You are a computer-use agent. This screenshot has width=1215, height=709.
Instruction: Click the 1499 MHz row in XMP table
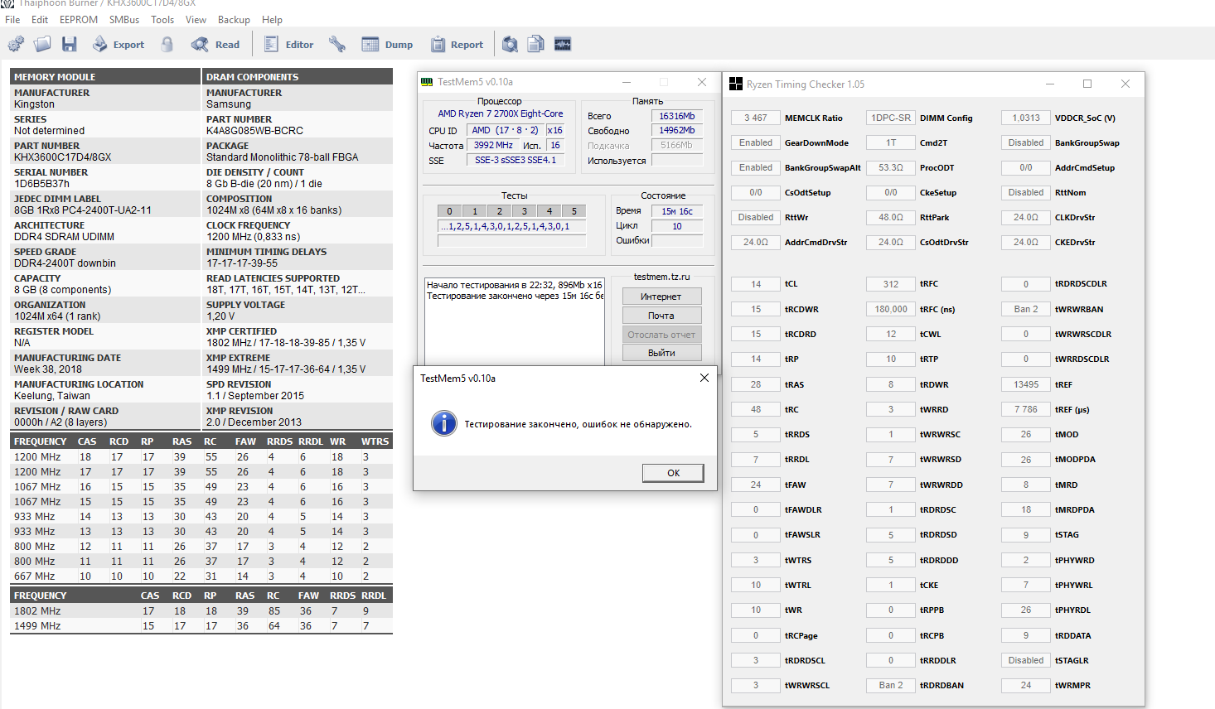click(x=201, y=626)
